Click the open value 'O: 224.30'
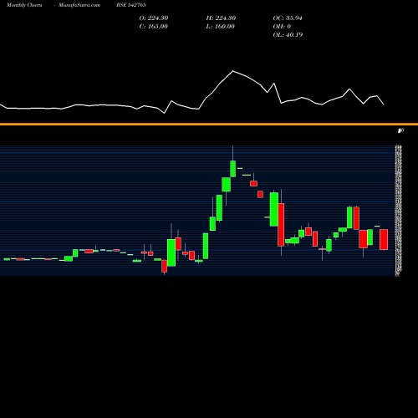Screen dimensions: 418x418 (154, 18)
